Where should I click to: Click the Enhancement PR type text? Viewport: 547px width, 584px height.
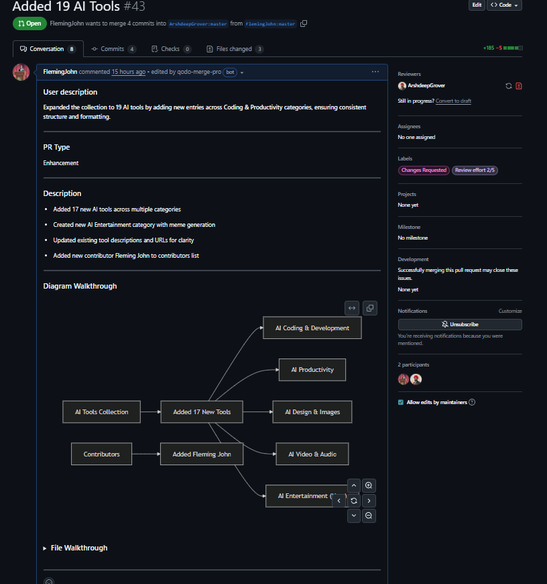[60, 163]
